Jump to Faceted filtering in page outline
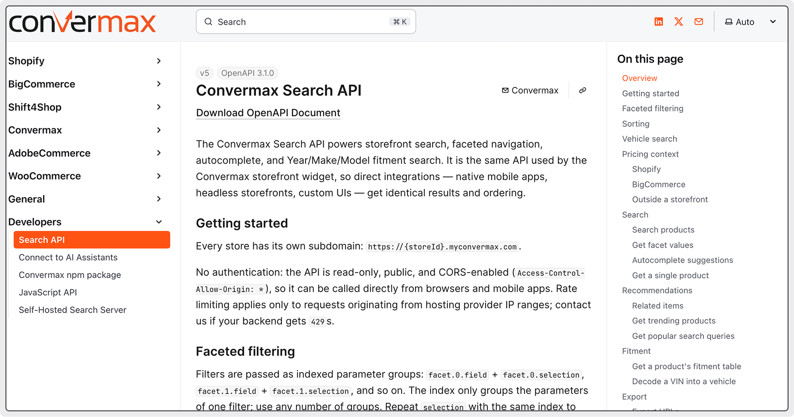Image resolution: width=794 pixels, height=417 pixels. click(x=653, y=109)
